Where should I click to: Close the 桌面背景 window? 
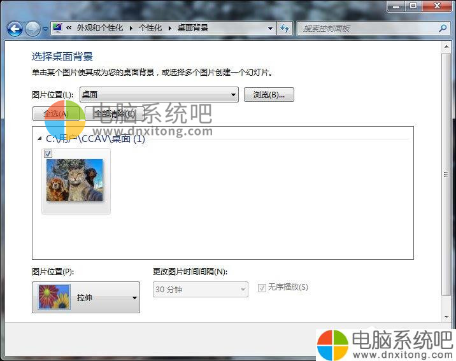[438, 6]
